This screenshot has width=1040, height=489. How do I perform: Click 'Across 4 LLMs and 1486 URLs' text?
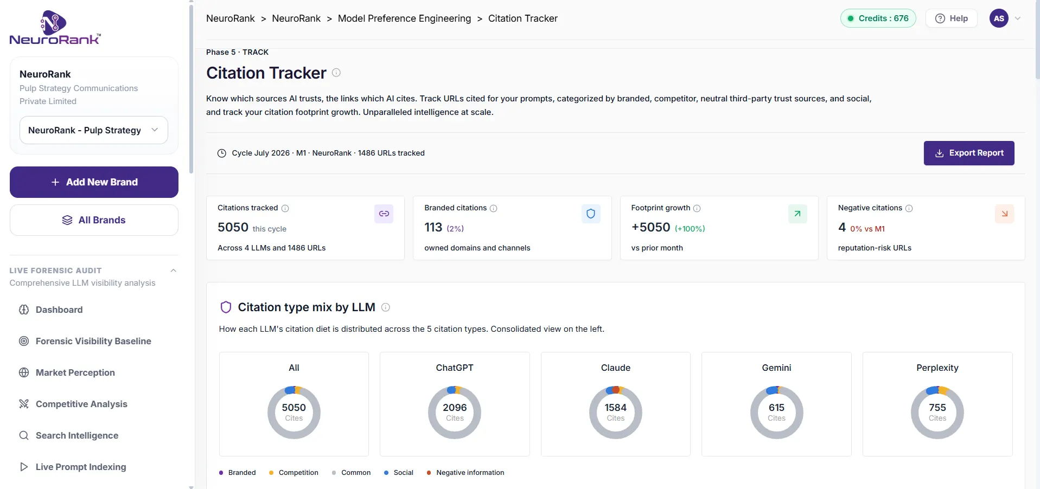tap(272, 248)
